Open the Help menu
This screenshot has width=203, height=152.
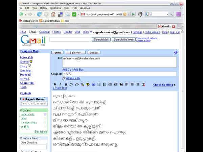[75, 8]
